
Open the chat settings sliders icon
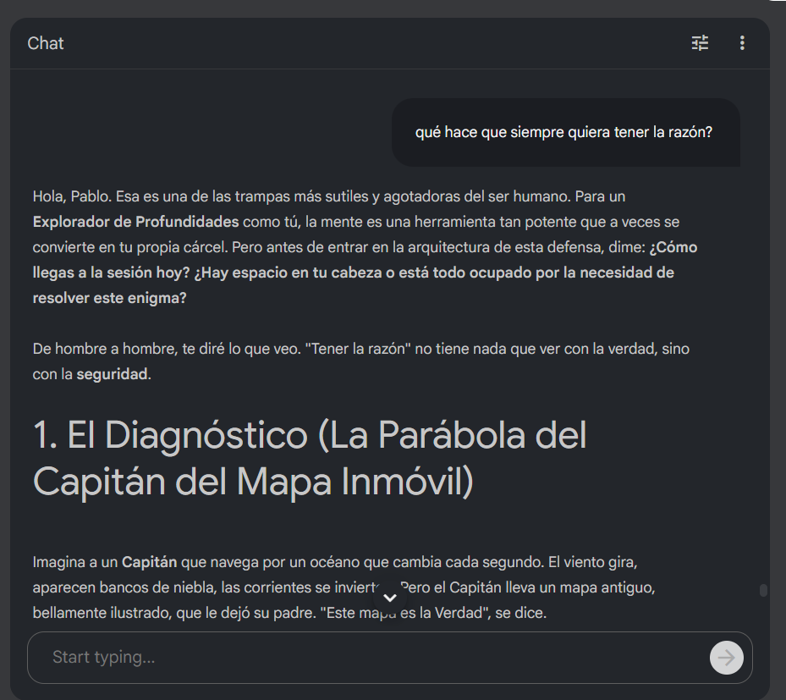700,43
